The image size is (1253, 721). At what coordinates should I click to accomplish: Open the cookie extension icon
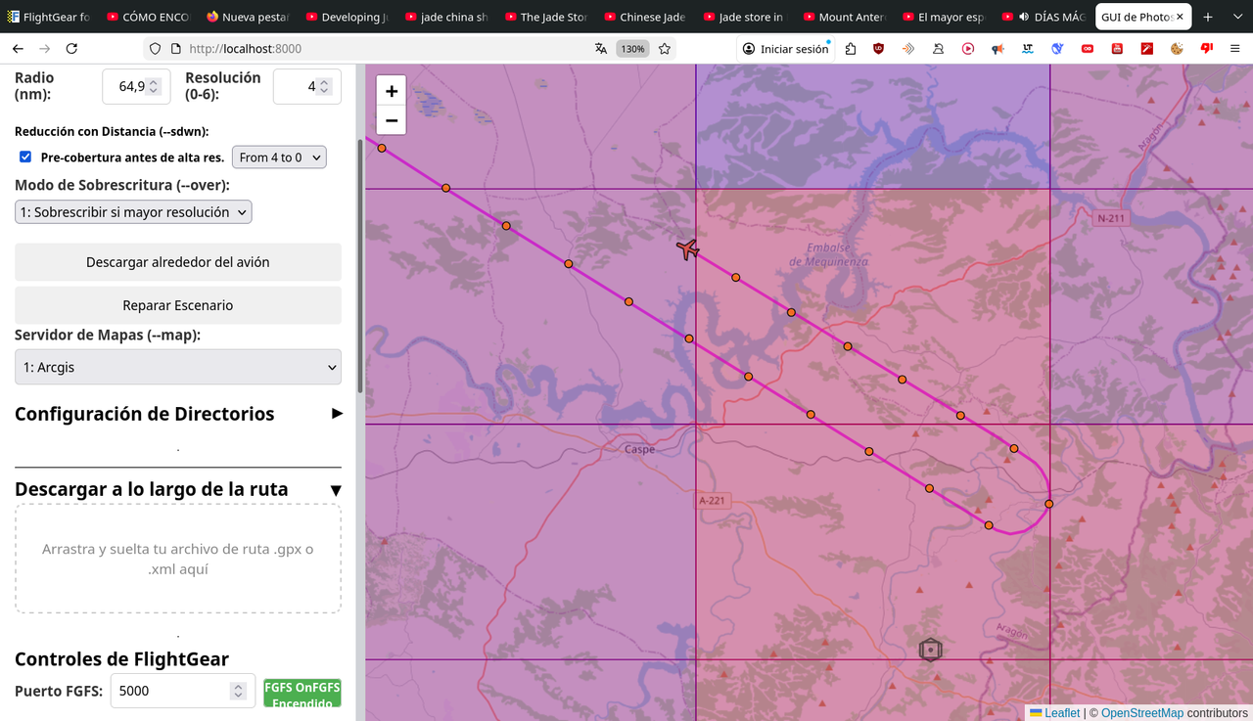point(1177,49)
